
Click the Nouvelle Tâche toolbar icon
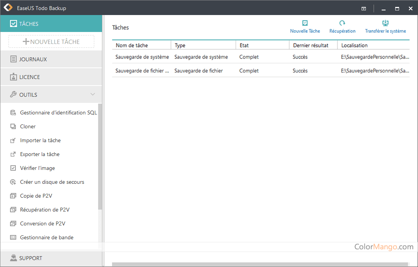point(305,23)
